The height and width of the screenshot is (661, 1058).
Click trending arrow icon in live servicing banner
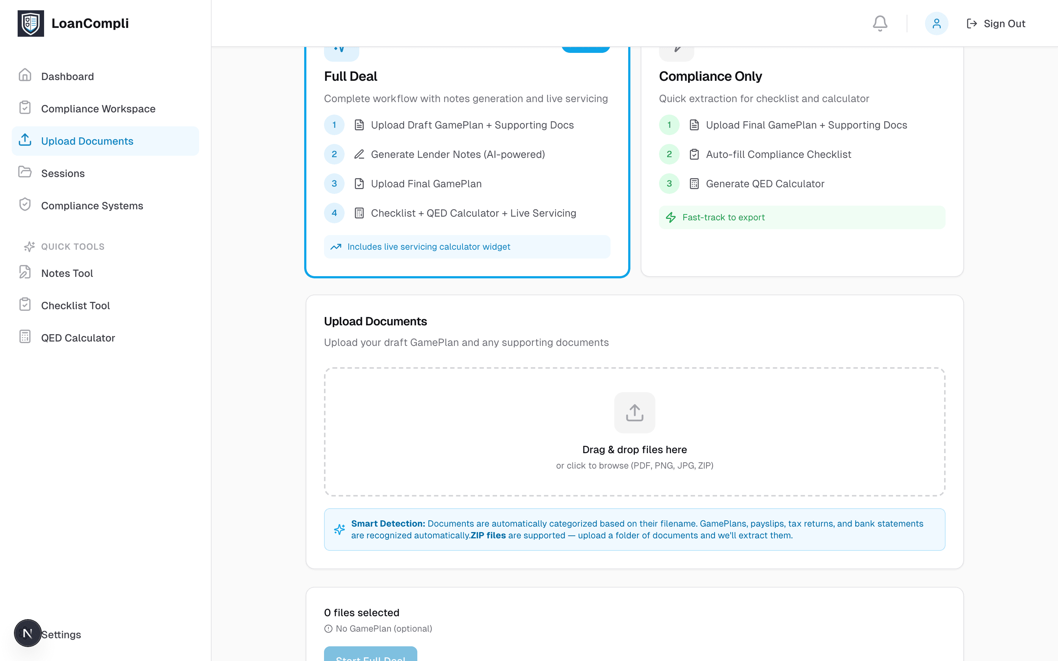[336, 247]
